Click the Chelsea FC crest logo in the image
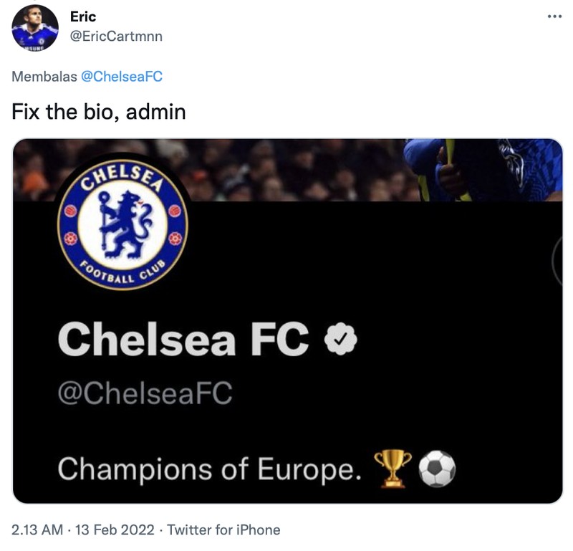The image size is (573, 551). [123, 221]
